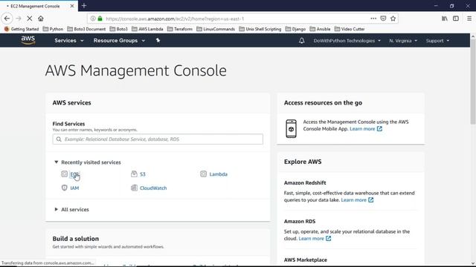This screenshot has height=267, width=476.
Task: Open a new browser tab
Action: coord(84,5)
